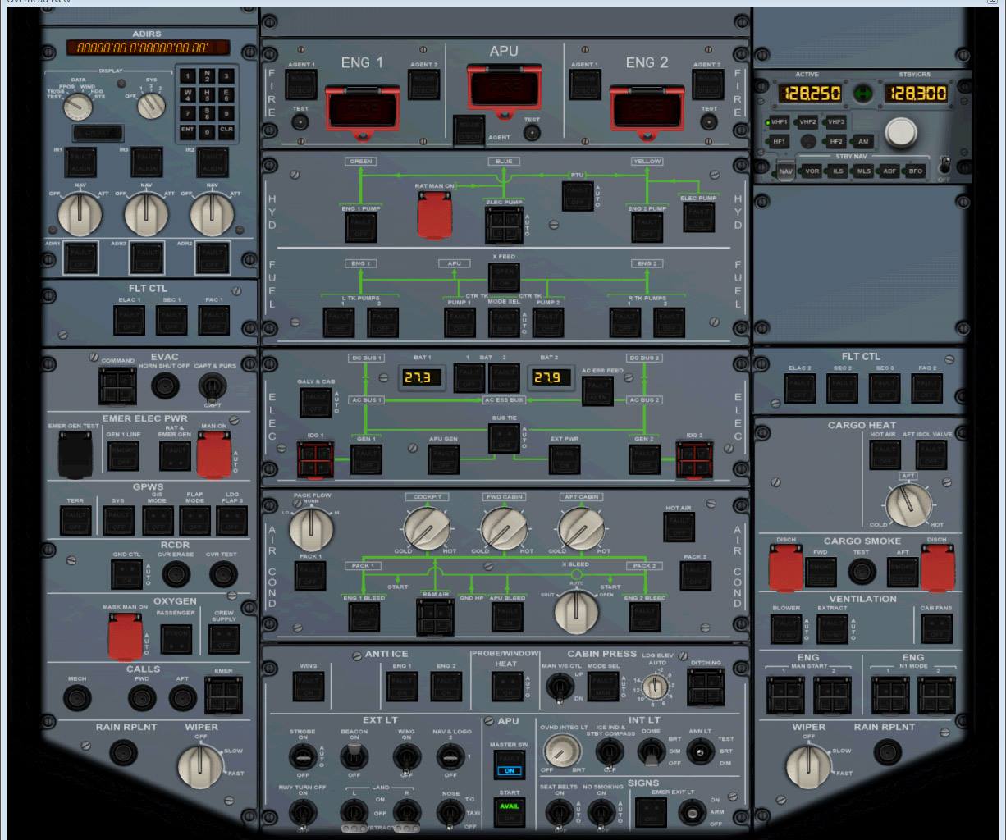1006x840 pixels.
Task: Open the guarded IDG 1 disconnect
Action: tap(316, 460)
